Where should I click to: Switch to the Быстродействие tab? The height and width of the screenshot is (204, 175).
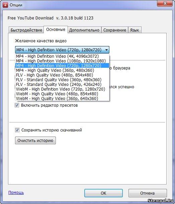26,30
